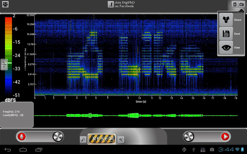The image size is (247, 154).
Task: Open the community people icon
Action: coord(5,4)
